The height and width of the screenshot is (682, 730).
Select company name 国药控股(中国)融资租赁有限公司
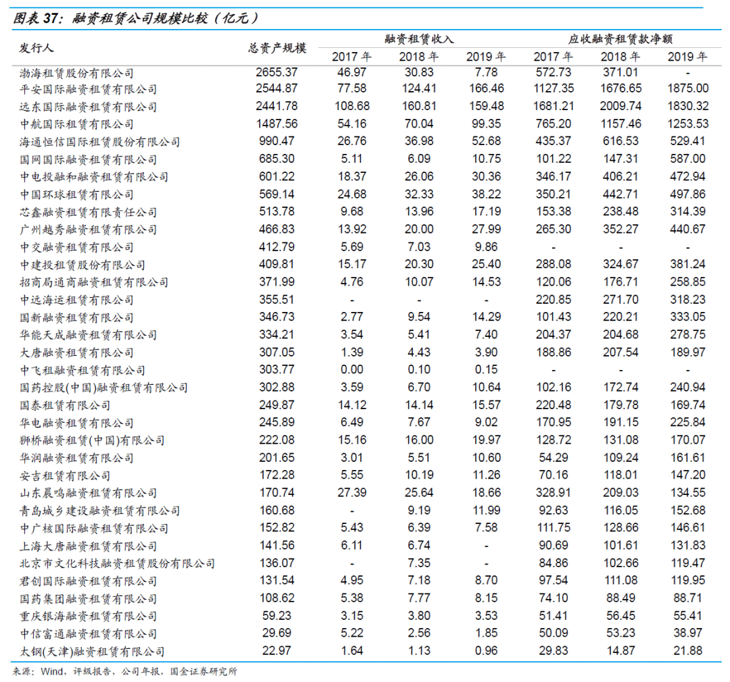[x=104, y=388]
